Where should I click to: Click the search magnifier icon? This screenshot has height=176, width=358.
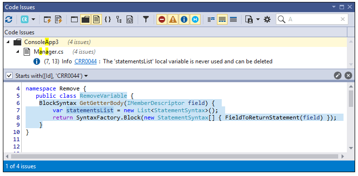(x=282, y=20)
